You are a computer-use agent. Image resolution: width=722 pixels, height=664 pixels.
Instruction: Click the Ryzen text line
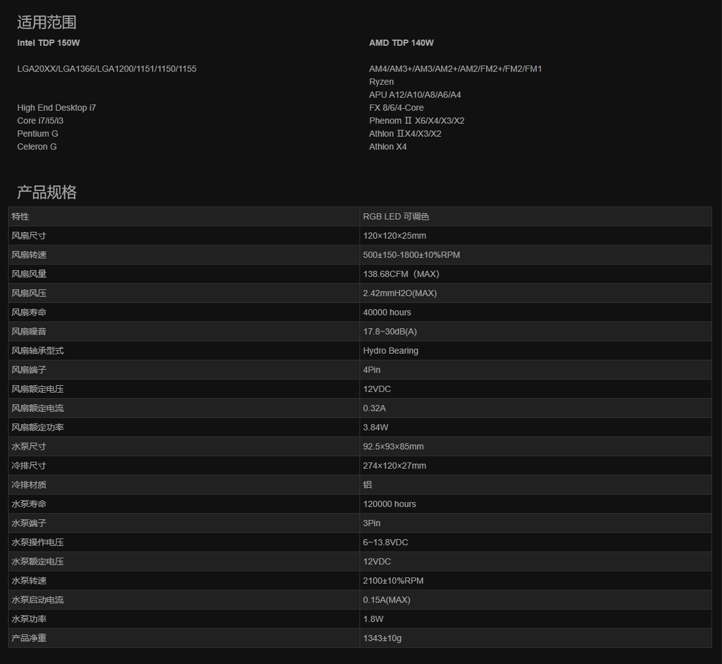[x=381, y=82]
